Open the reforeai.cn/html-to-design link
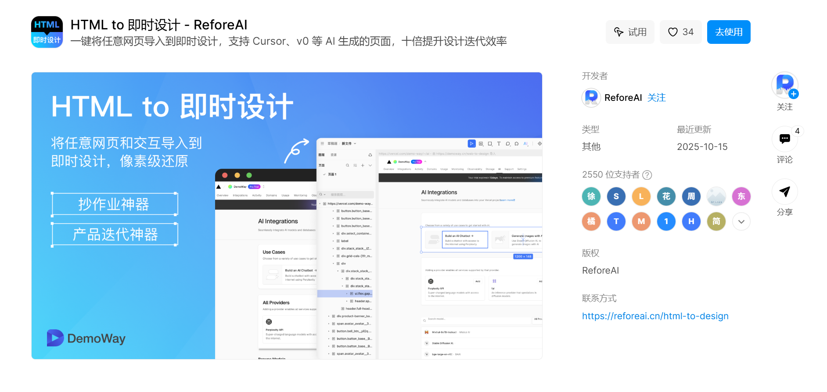 coord(655,316)
